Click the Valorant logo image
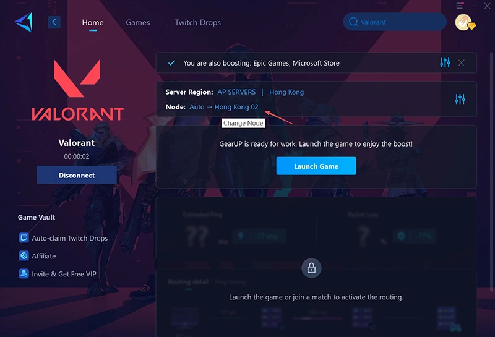This screenshot has width=495, height=337. point(78,90)
